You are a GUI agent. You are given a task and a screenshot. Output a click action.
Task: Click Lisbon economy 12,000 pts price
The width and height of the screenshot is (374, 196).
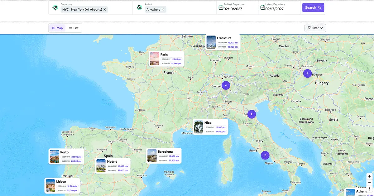(72, 186)
